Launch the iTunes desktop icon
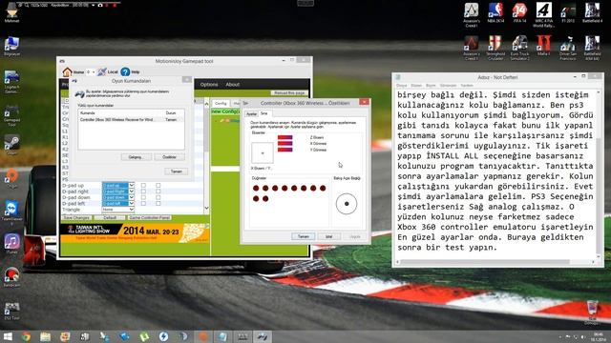The image size is (611, 343). (x=11, y=244)
